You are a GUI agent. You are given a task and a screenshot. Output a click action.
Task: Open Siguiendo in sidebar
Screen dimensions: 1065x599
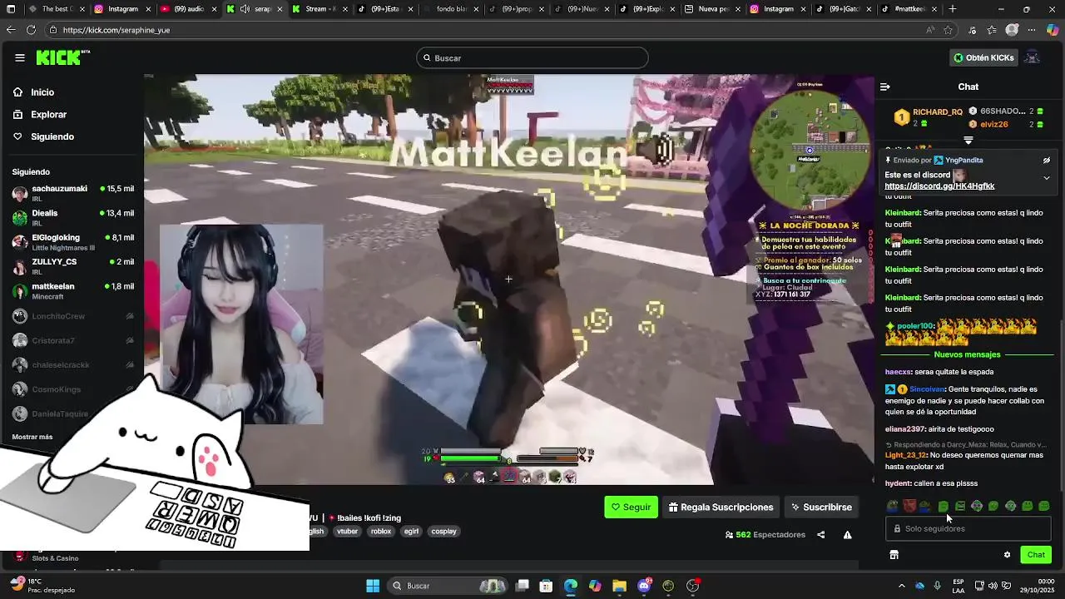[52, 136]
